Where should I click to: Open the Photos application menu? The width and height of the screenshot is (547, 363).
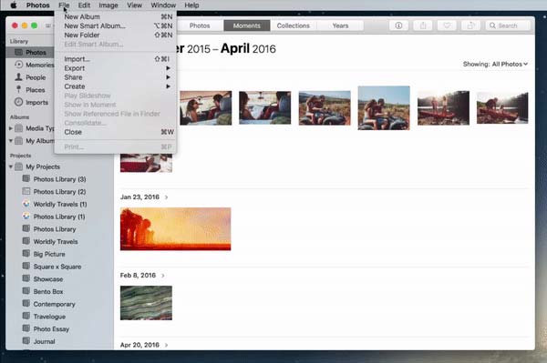(x=37, y=5)
